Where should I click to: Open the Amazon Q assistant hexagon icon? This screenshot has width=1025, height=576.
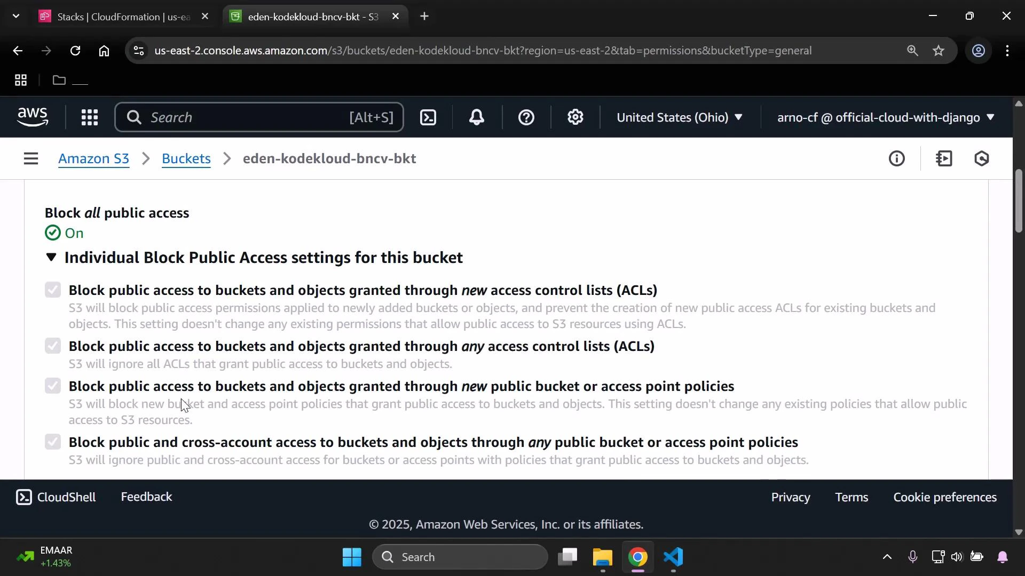tap(982, 158)
